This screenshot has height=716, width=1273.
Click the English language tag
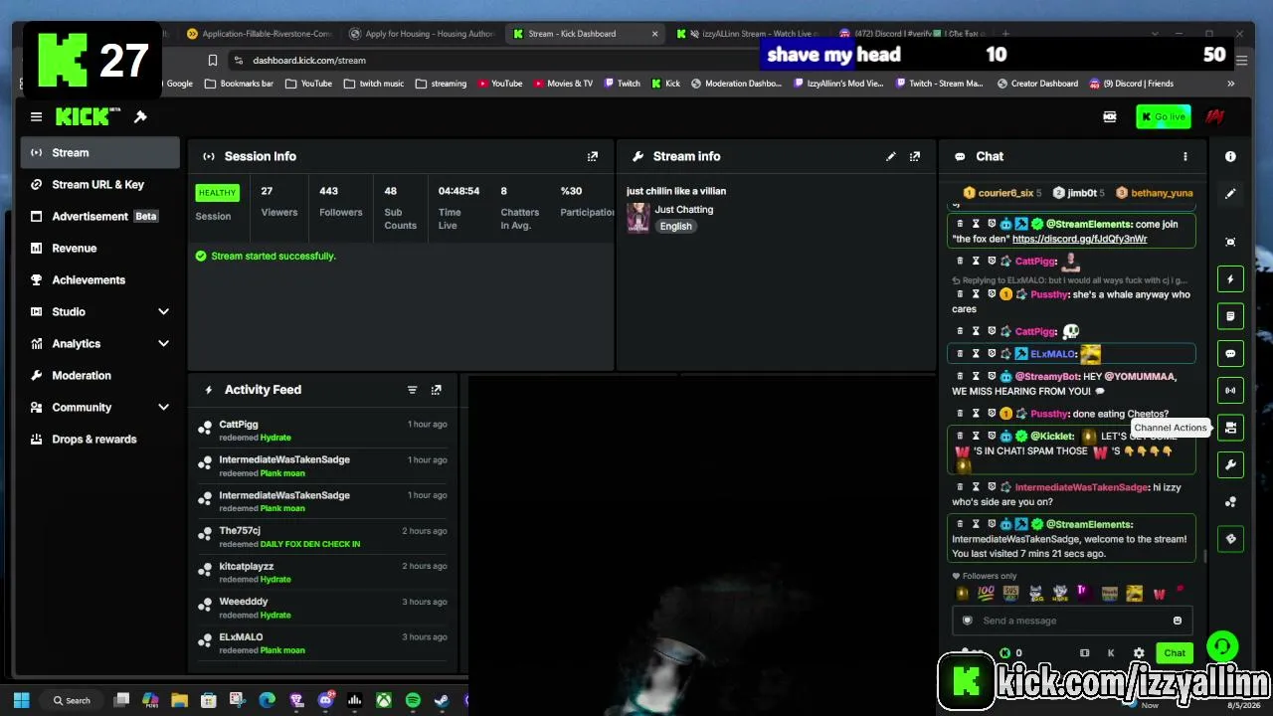[x=675, y=227]
